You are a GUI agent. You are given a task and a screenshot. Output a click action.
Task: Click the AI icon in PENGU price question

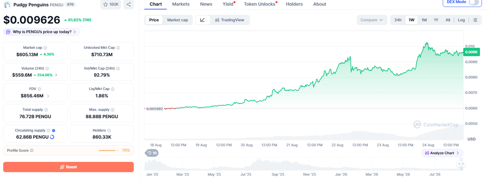(x=9, y=32)
